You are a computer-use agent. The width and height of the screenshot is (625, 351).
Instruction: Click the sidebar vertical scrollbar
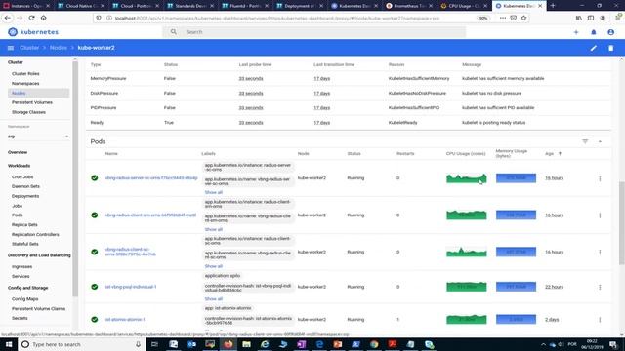click(x=75, y=179)
